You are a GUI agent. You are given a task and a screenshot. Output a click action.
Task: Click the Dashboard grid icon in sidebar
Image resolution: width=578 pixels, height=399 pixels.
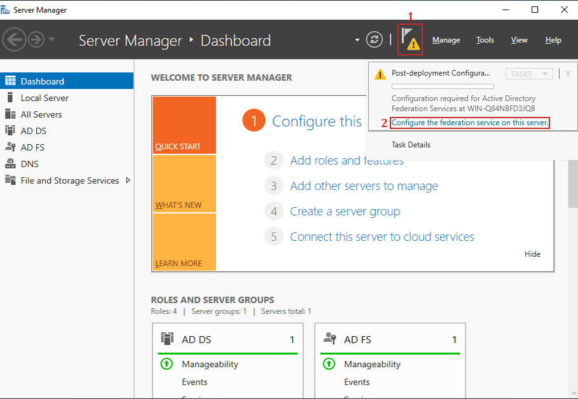point(10,81)
